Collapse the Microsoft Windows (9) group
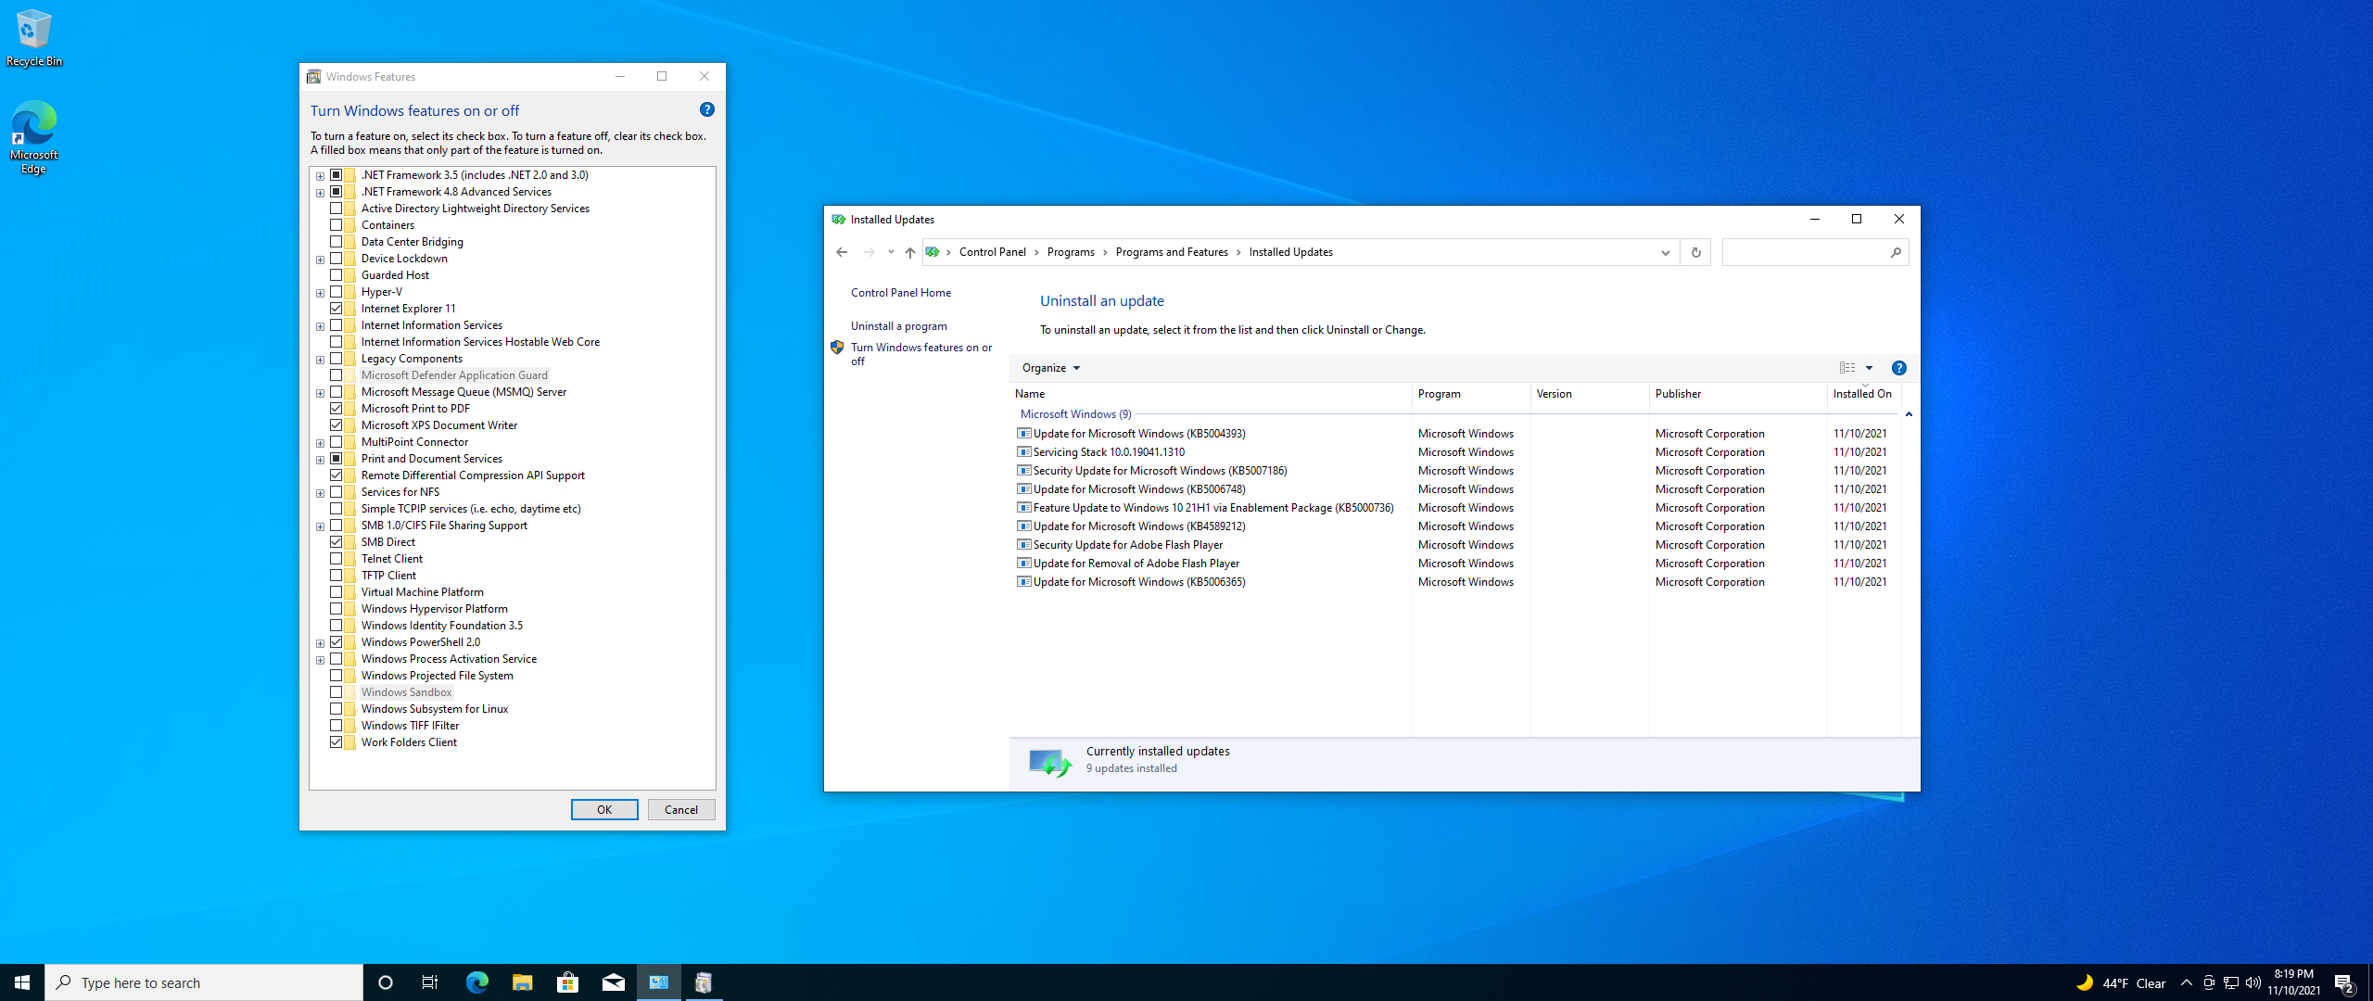The height and width of the screenshot is (1001, 2373). pyautogui.click(x=1908, y=414)
